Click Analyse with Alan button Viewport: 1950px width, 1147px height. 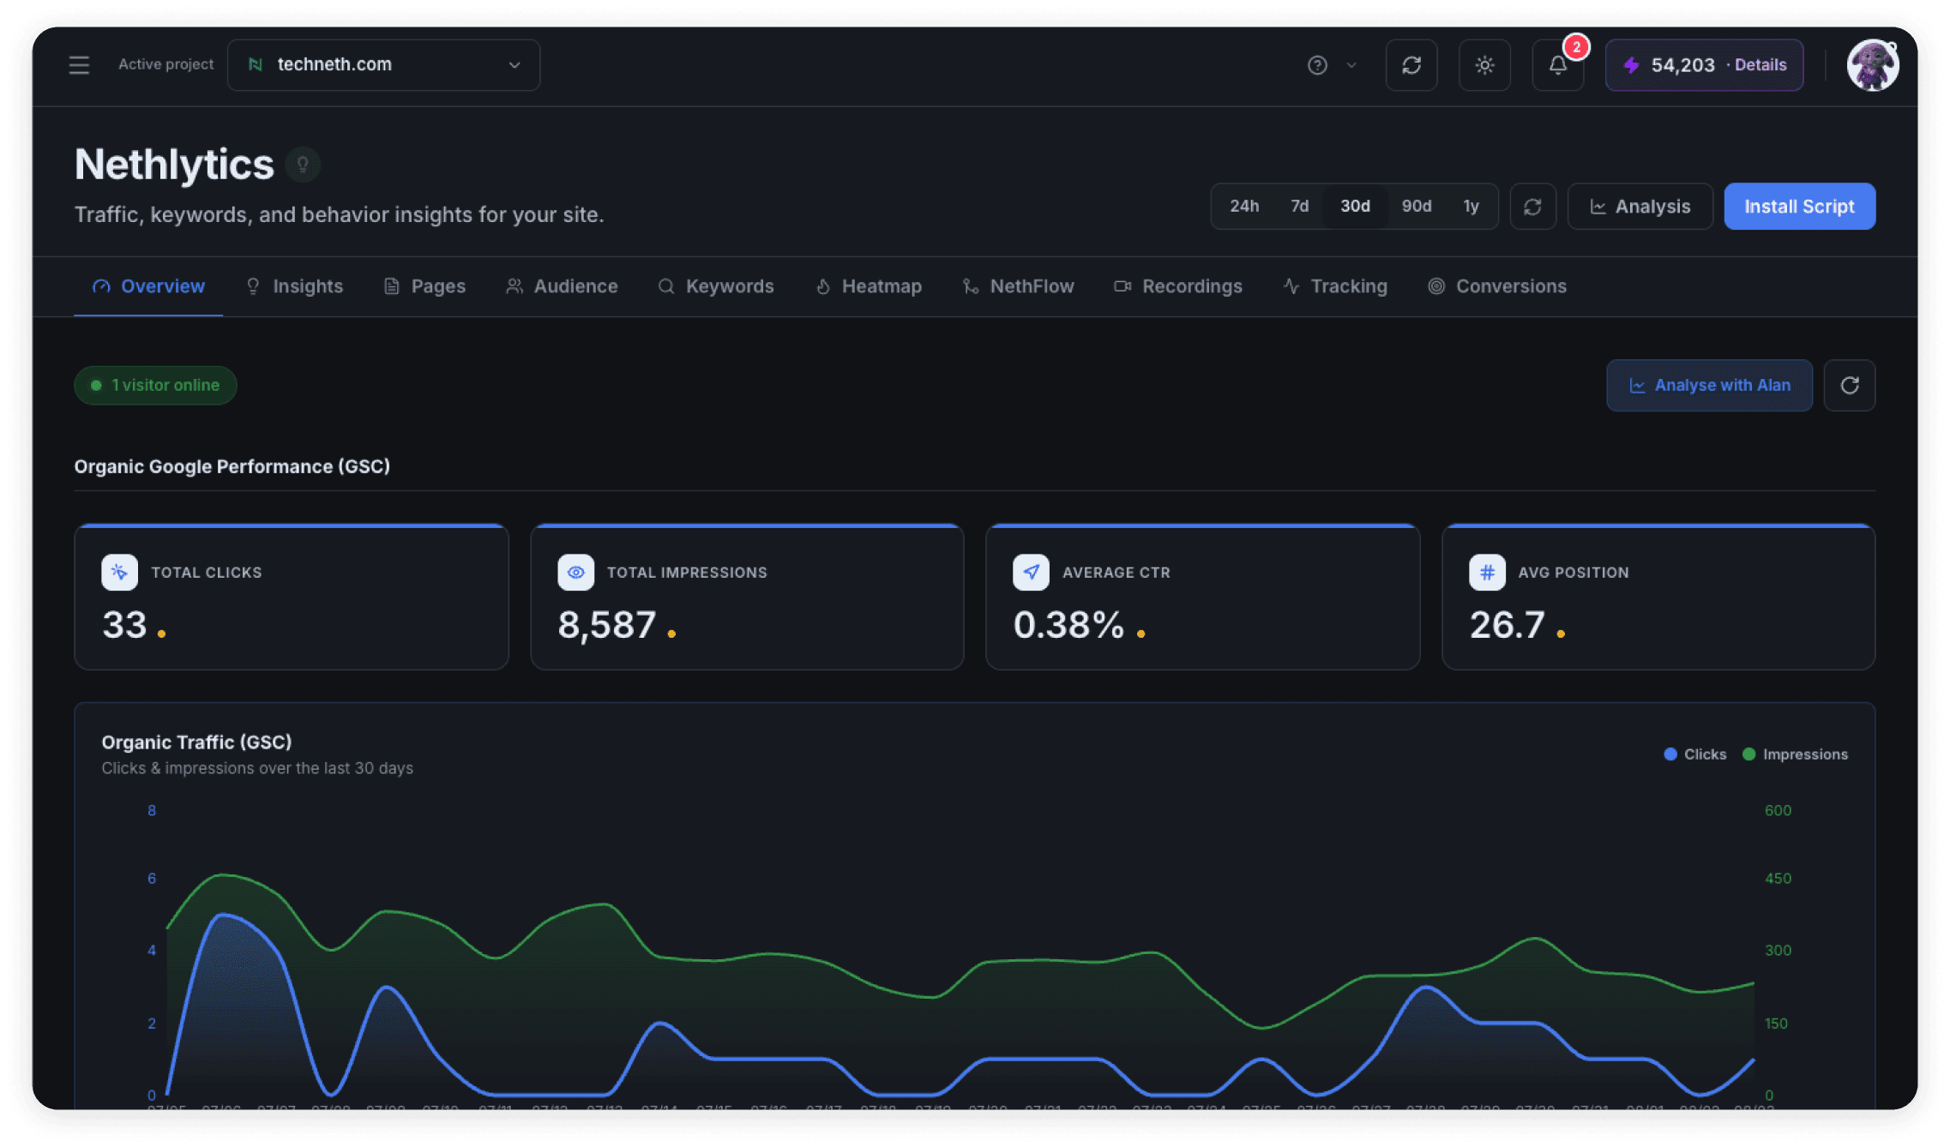pos(1709,386)
